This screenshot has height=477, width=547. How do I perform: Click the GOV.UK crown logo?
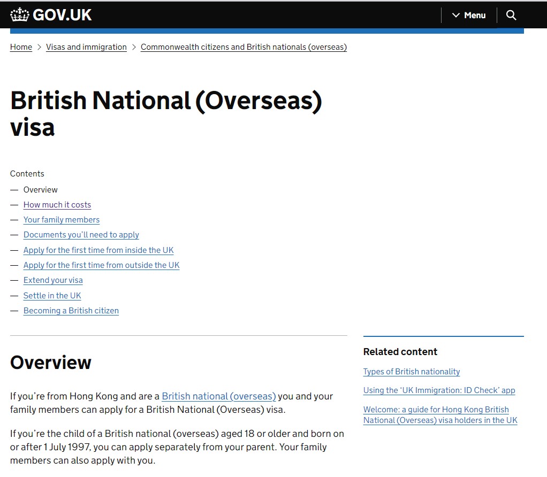click(20, 15)
